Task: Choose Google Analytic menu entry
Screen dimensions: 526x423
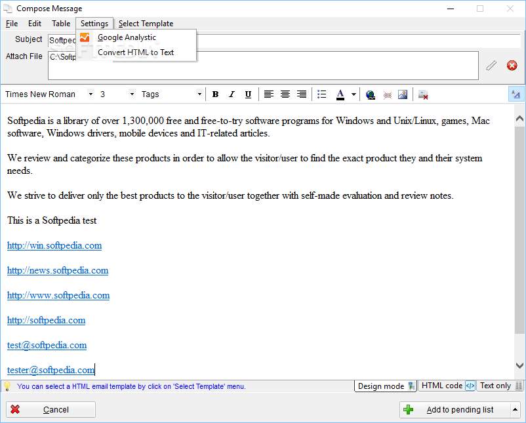Action: [136, 37]
